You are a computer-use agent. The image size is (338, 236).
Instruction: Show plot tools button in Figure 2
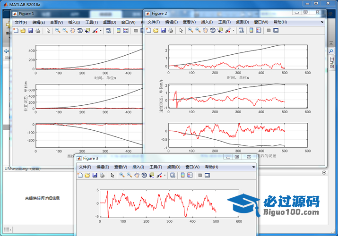276,30
